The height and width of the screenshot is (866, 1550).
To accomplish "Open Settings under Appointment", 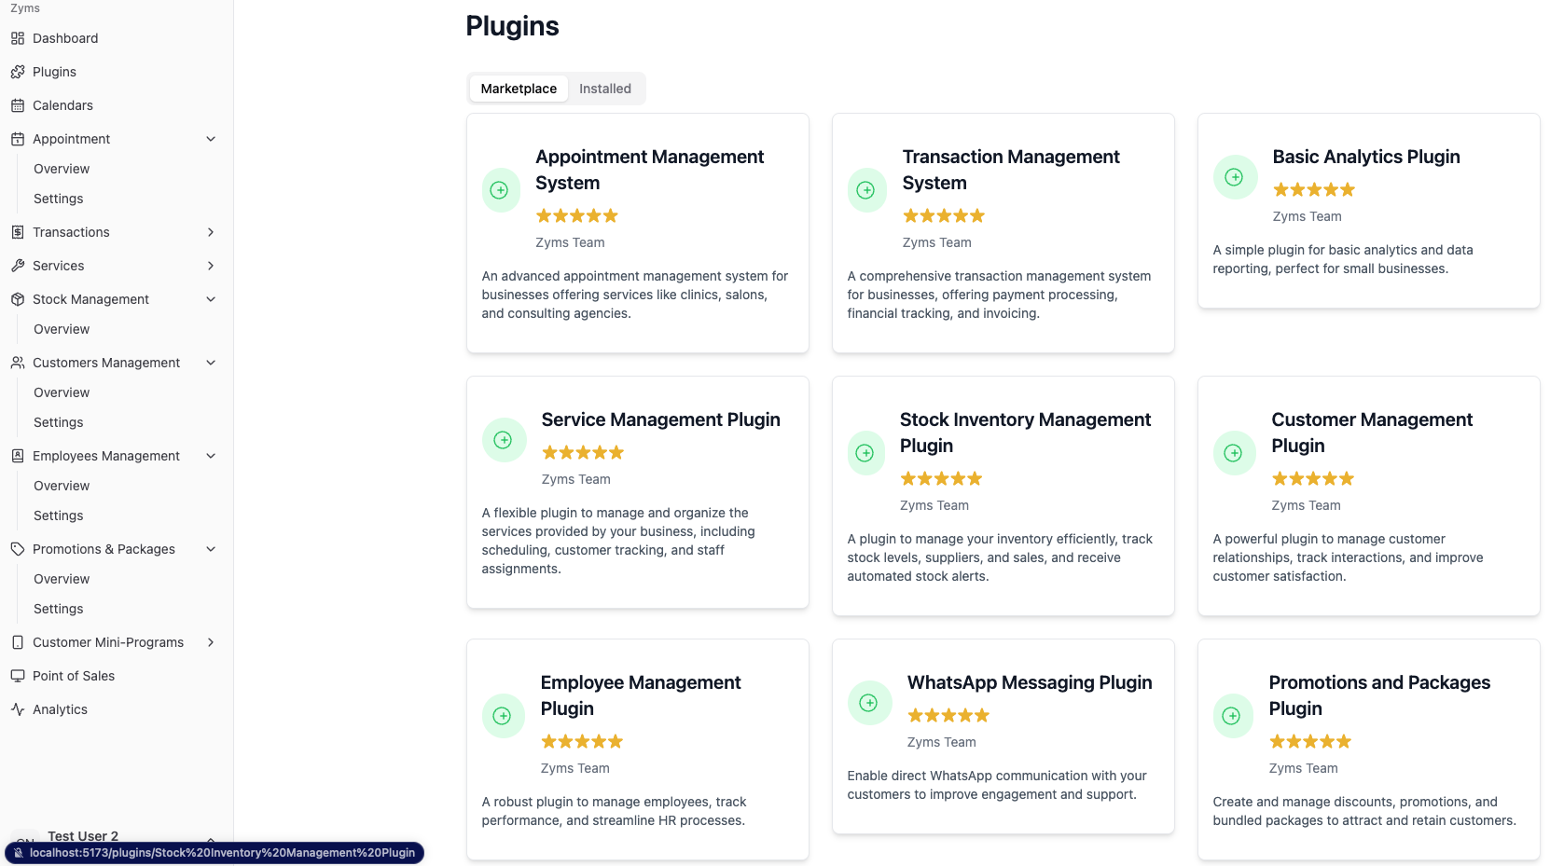I will 59,199.
